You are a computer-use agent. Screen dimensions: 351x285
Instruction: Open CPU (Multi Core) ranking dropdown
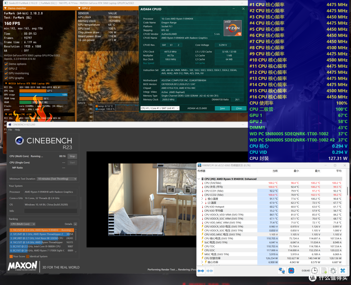click(23, 224)
